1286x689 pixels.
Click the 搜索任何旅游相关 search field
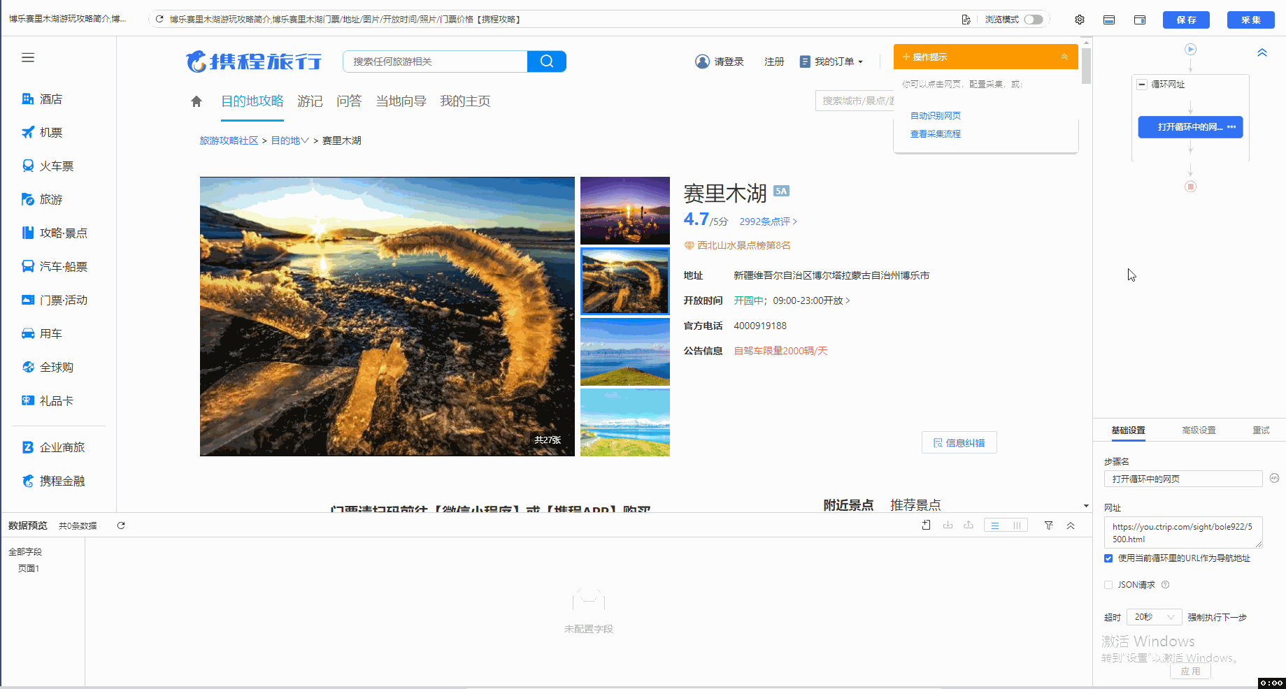[x=435, y=61]
